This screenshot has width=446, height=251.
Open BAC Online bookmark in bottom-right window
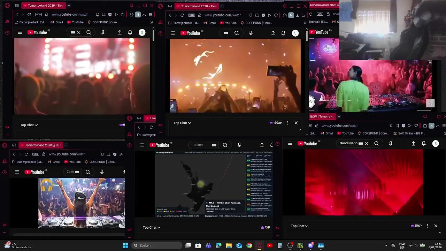point(409,133)
